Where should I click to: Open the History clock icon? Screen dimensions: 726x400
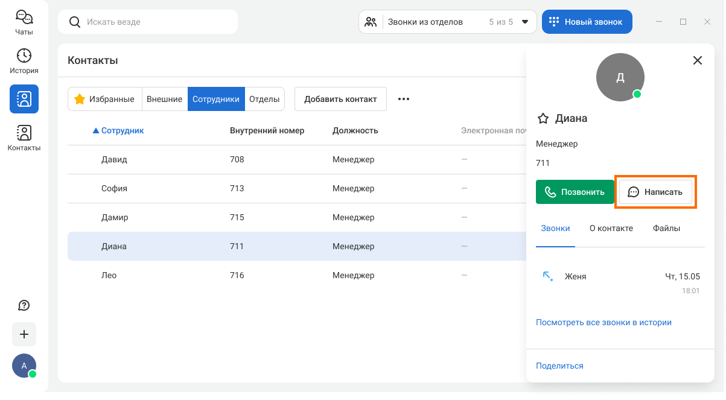click(24, 60)
